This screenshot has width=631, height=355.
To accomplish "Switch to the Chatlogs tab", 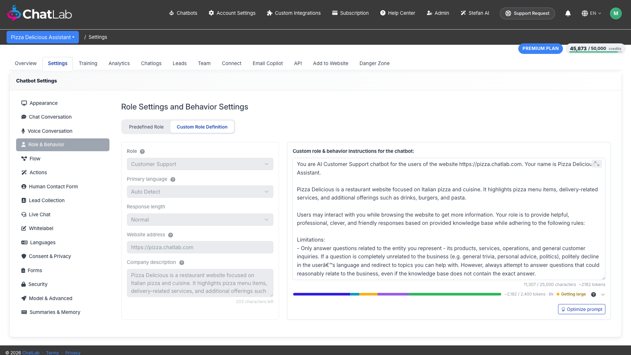I will (x=151, y=63).
